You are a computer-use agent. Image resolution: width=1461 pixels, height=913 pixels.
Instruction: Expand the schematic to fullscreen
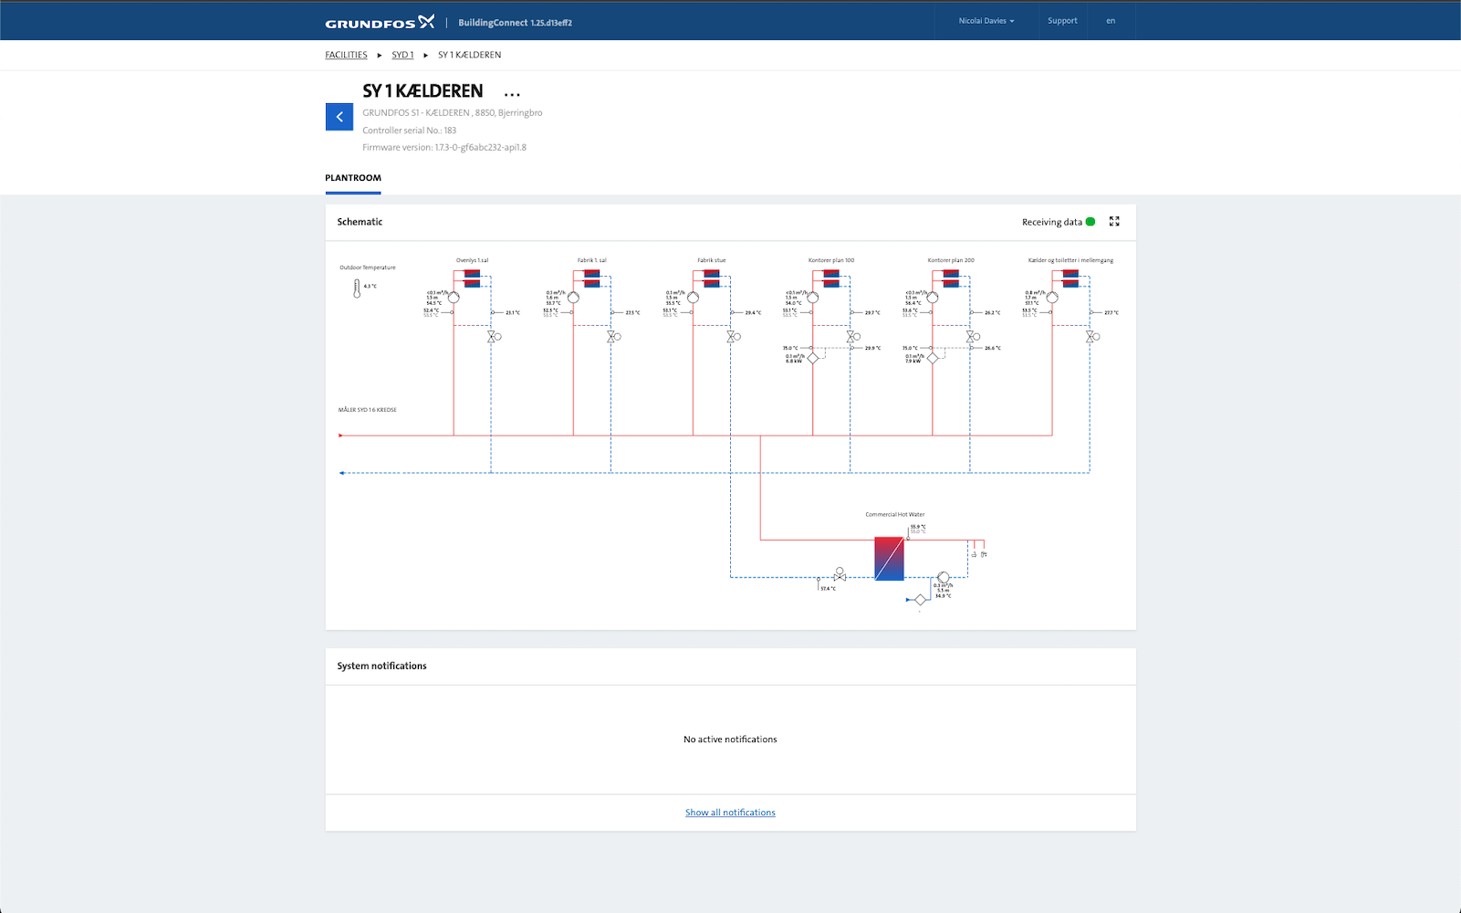pyautogui.click(x=1114, y=222)
